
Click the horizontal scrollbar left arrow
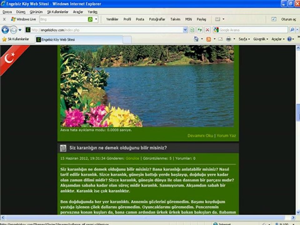[3, 217]
